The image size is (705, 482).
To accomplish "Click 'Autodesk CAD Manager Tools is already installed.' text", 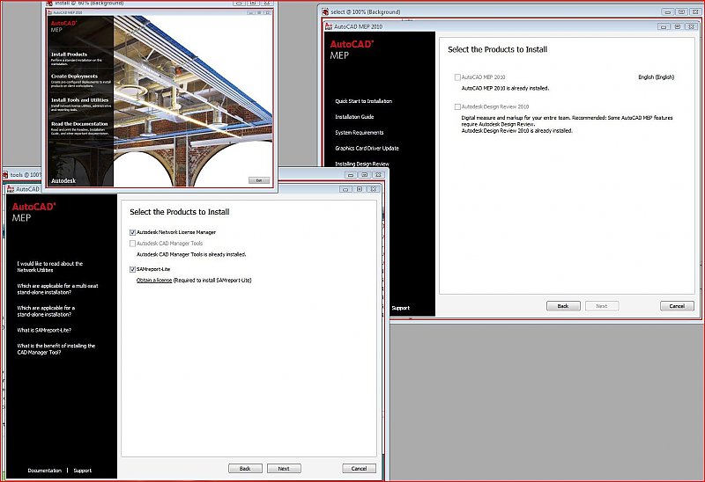I will 191,254.
